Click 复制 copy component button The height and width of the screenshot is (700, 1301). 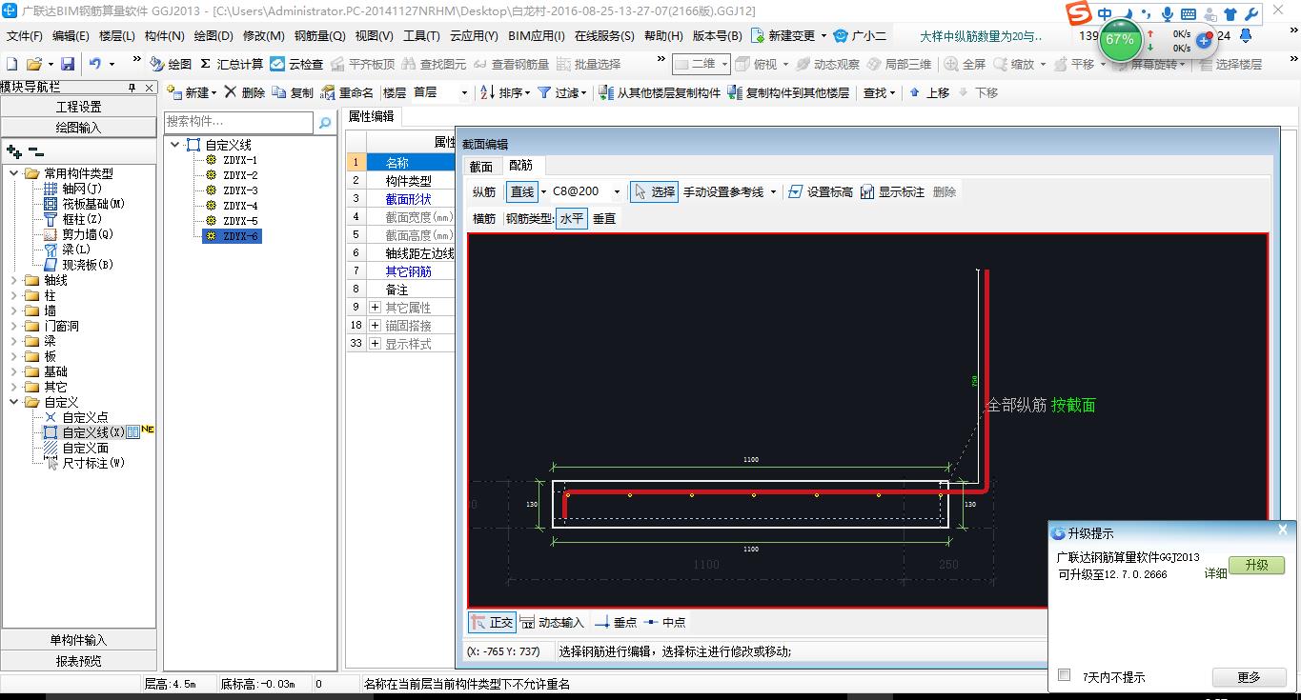[293, 92]
